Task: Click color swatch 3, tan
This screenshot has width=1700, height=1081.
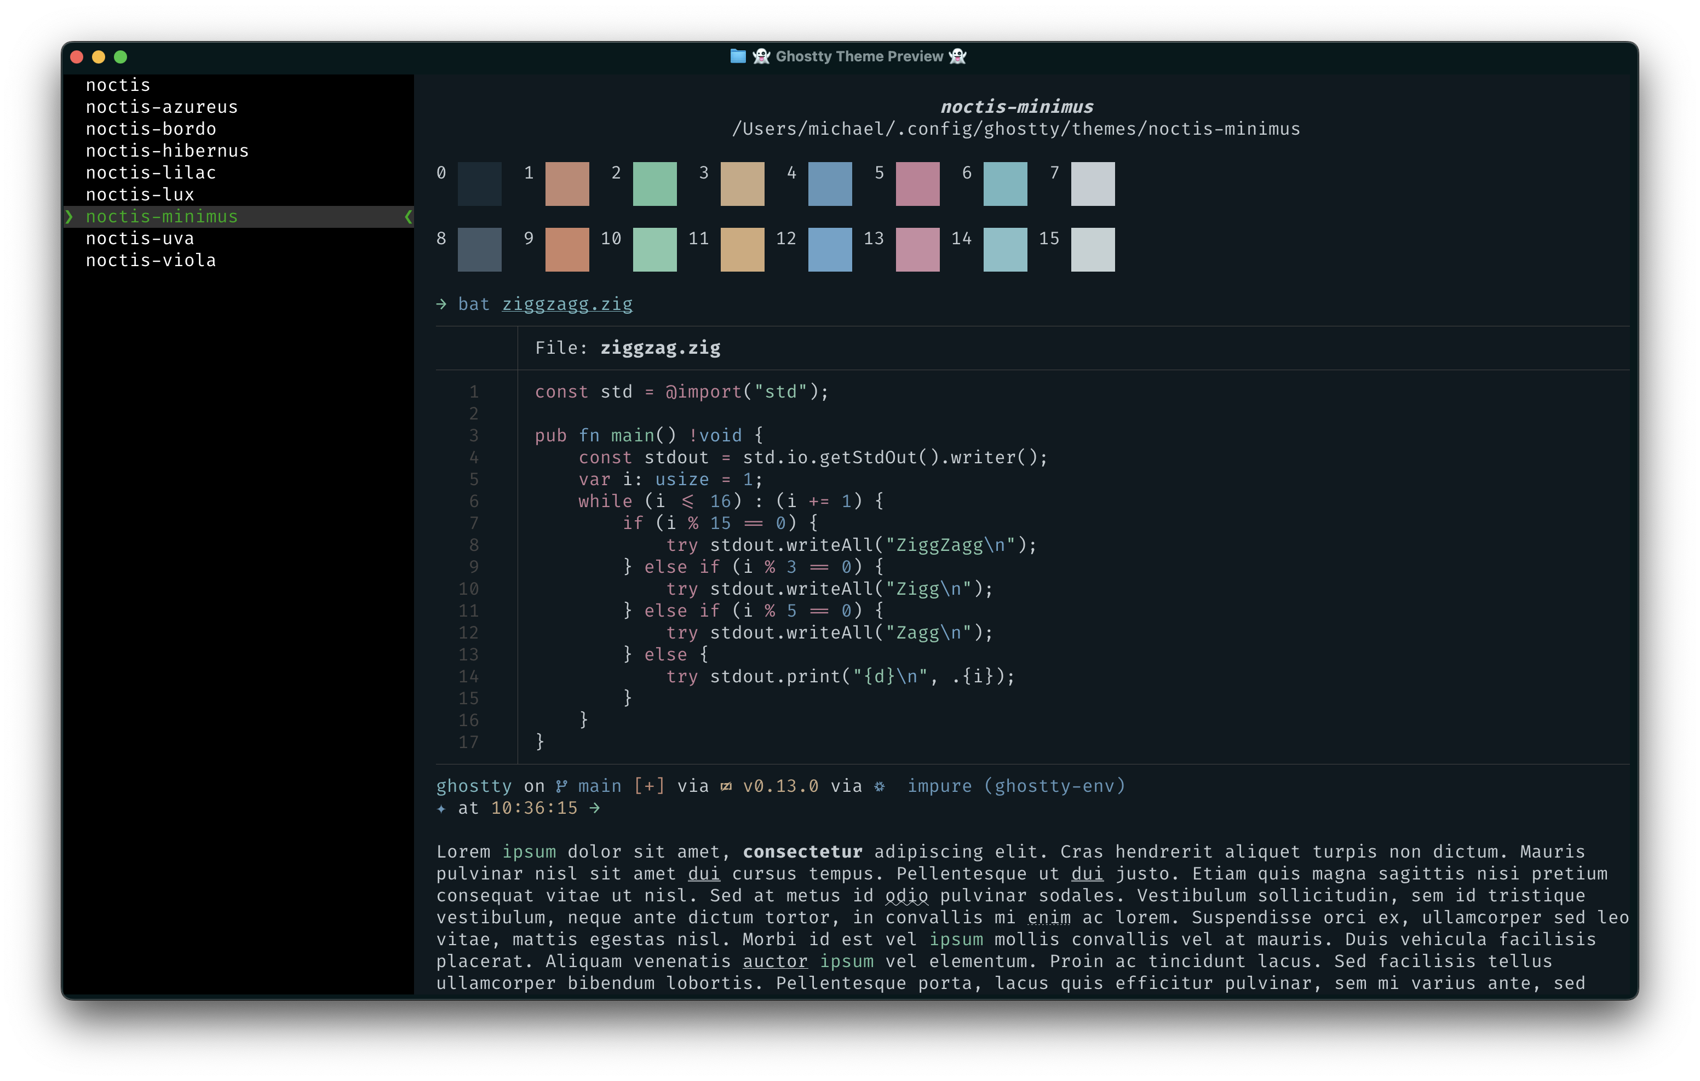Action: click(x=742, y=183)
